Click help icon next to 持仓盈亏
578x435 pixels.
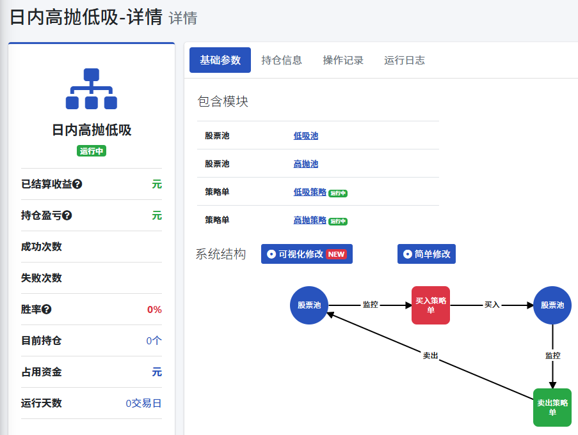tap(67, 215)
